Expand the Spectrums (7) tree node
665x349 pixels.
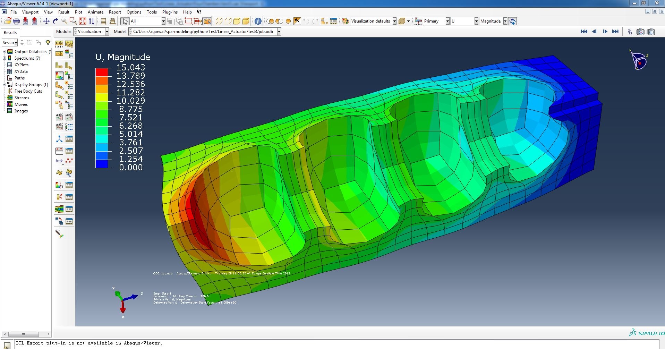click(4, 58)
